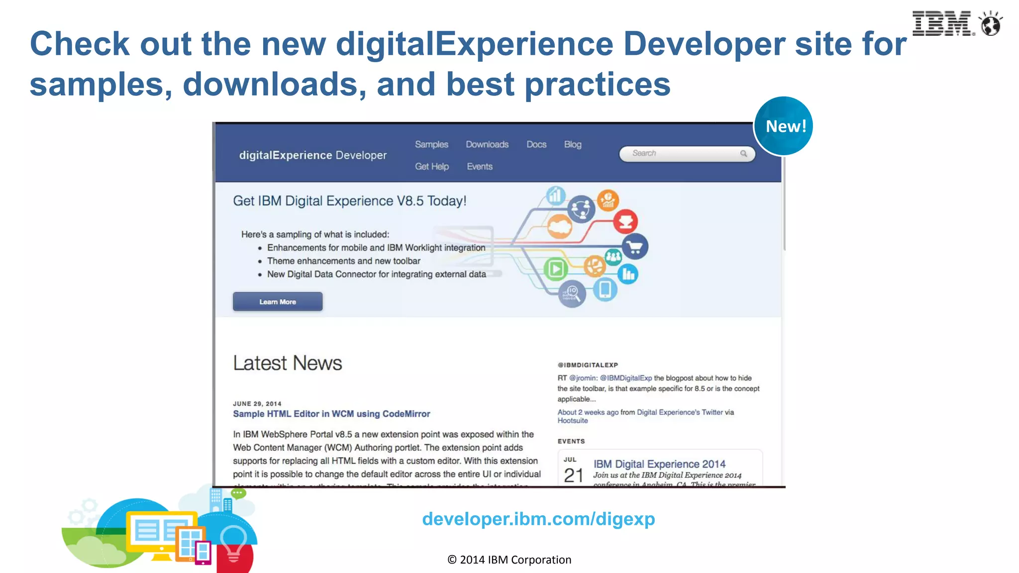Click the magnifier analytics icon in graphic

pos(572,293)
